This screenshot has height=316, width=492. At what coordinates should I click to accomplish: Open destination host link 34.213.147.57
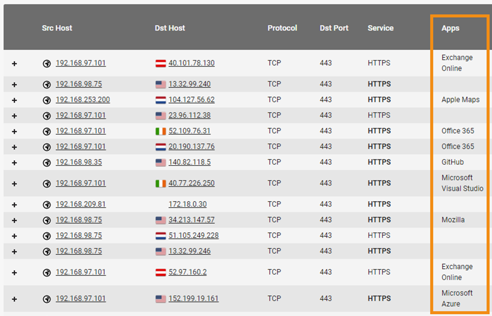[191, 220]
